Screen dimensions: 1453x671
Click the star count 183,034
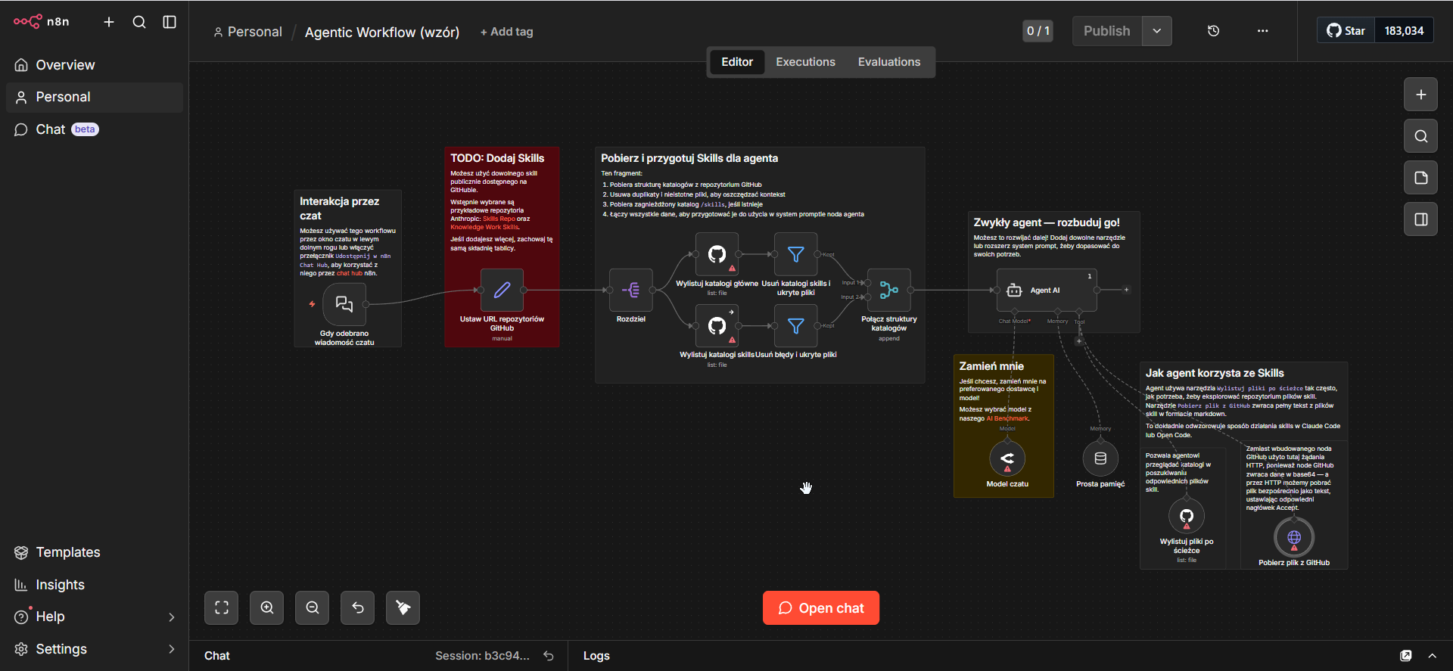(1404, 31)
